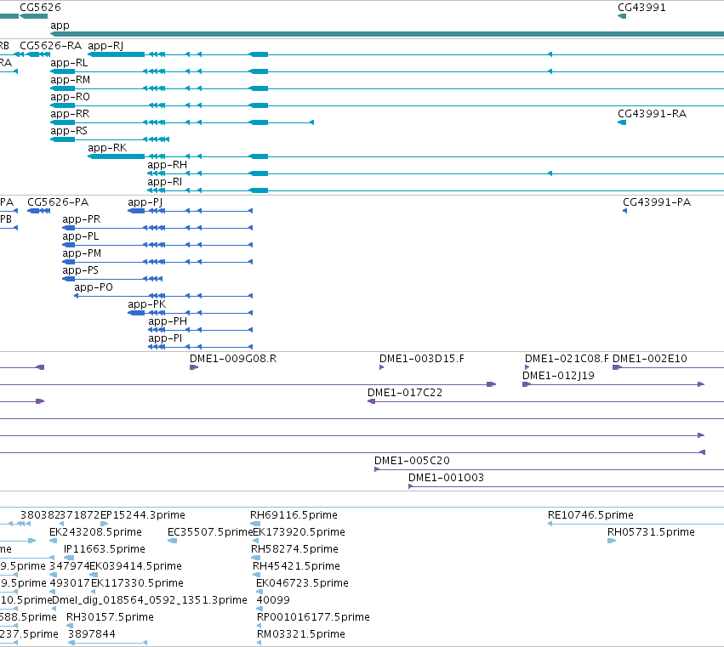Viewport: 724px width, 647px height.
Task: Select the RH05731.5prime EST label
Action: (x=651, y=532)
